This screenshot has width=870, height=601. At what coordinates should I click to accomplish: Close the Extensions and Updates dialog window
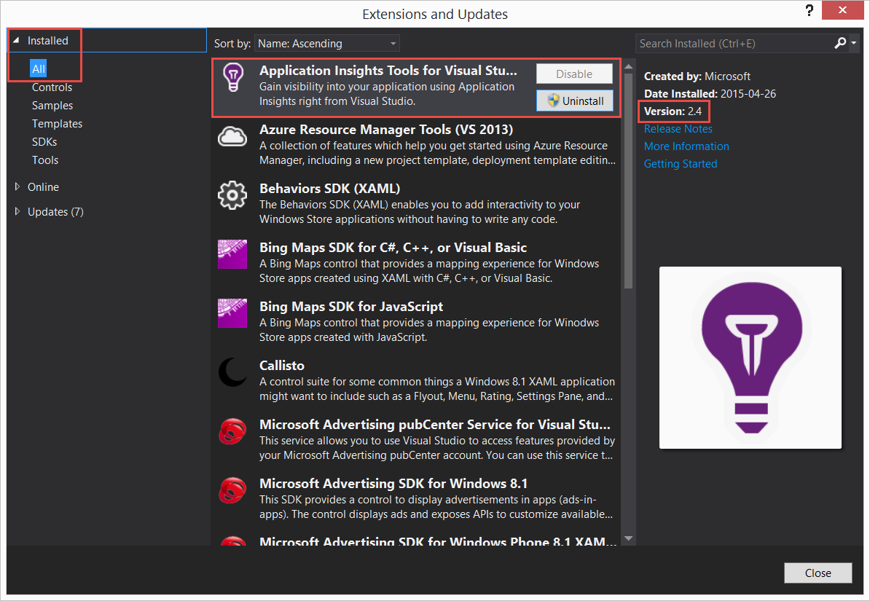click(842, 10)
